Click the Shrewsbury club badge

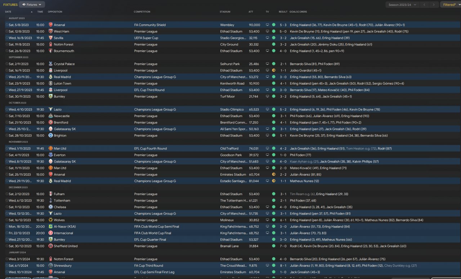coord(51,266)
